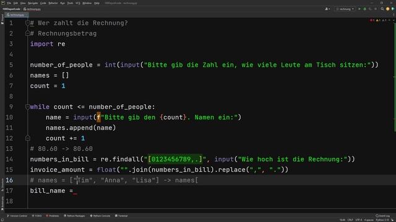This screenshot has width=396, height=222.
Task: Open the Help menu
Action: [x=97, y=3]
